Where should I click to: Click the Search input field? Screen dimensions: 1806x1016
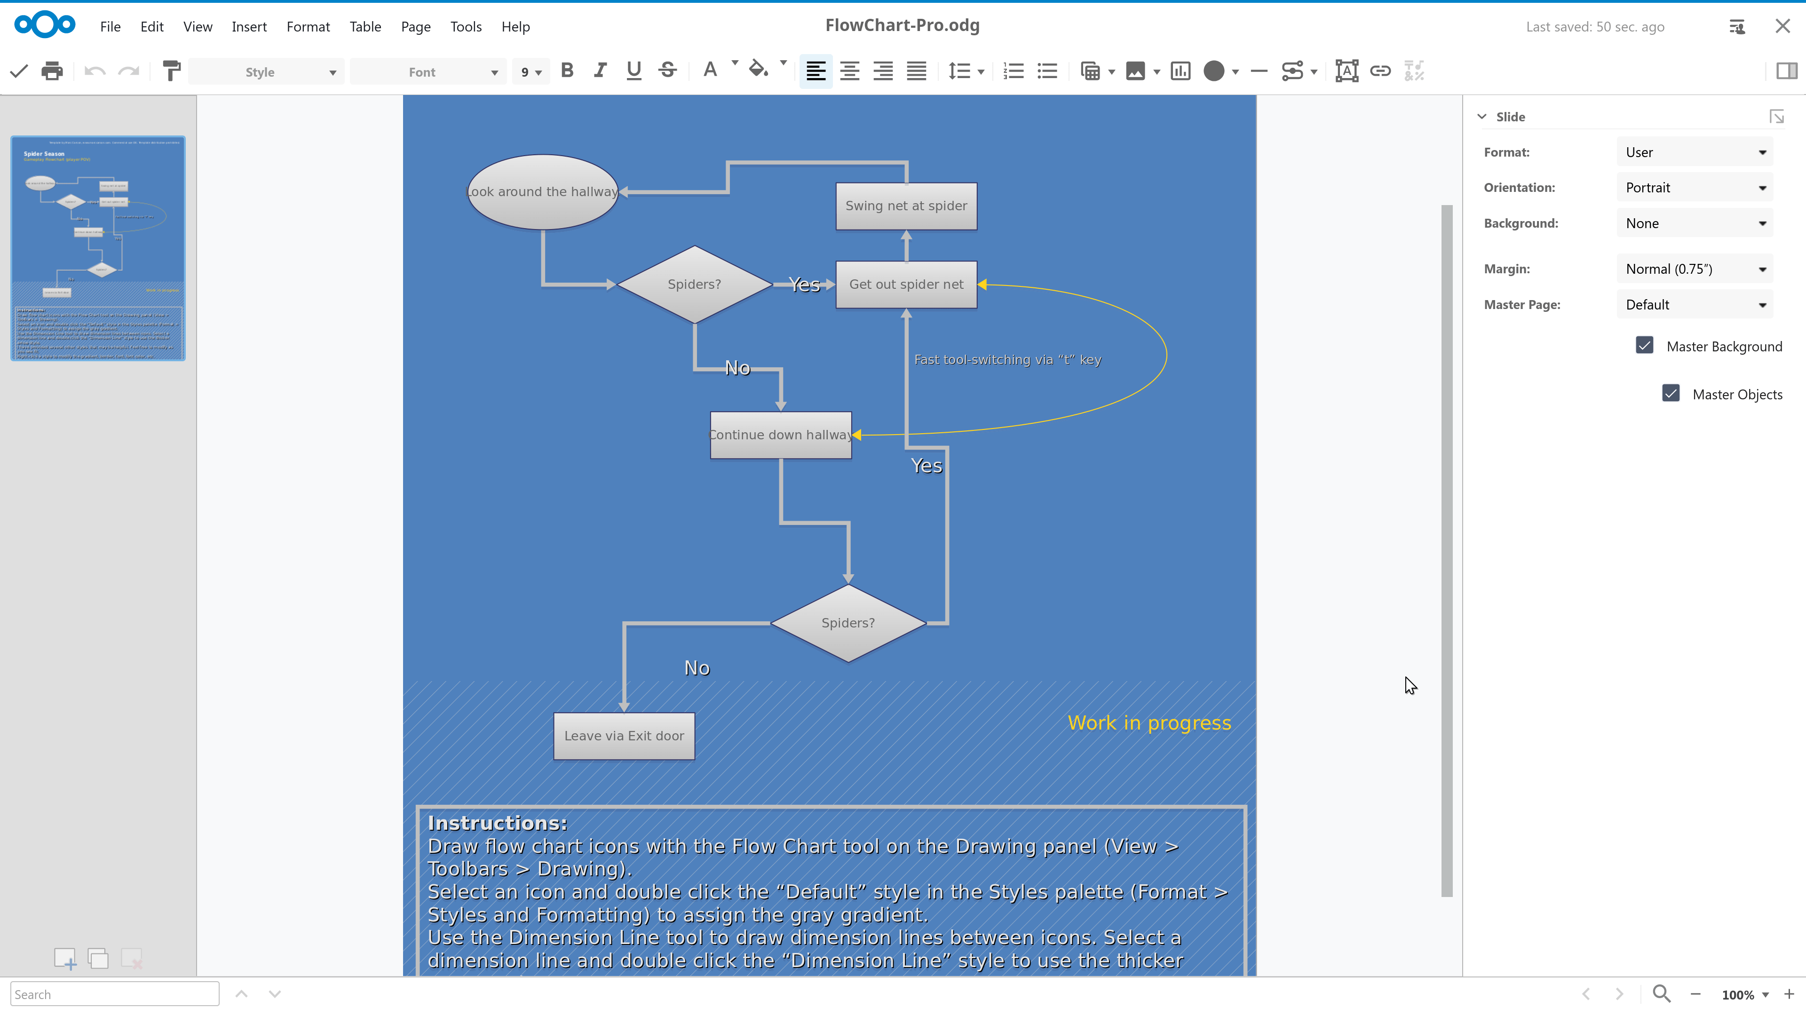point(115,993)
